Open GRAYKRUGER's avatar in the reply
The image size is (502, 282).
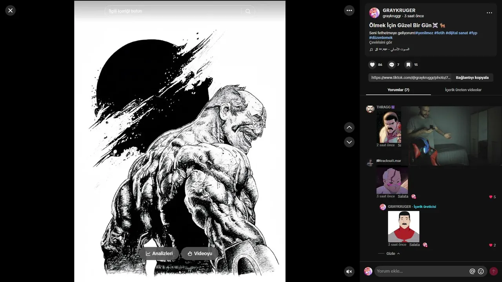(x=383, y=207)
